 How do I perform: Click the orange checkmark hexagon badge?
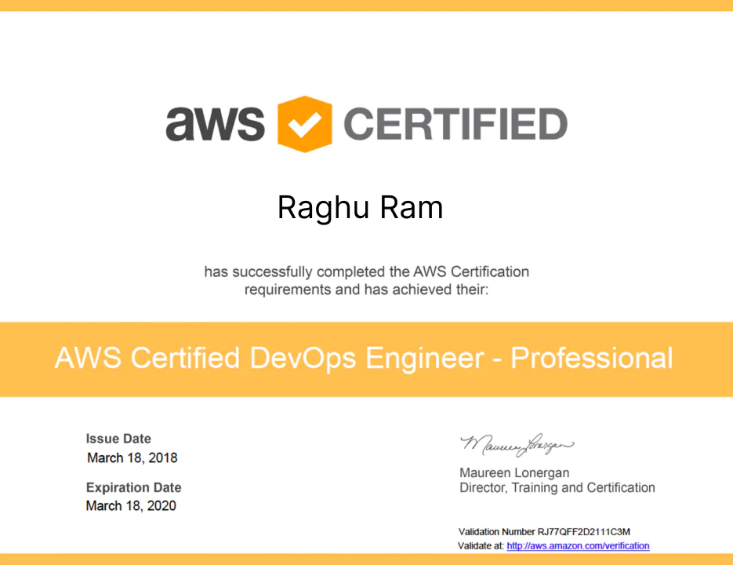(x=305, y=124)
